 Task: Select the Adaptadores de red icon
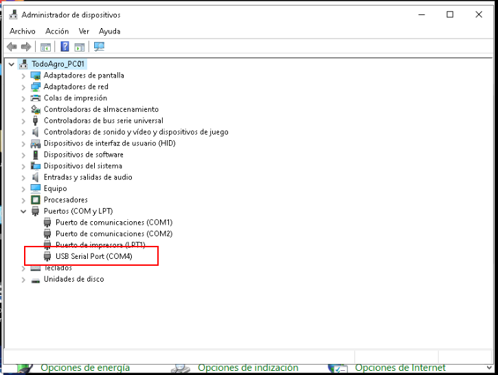(x=36, y=87)
